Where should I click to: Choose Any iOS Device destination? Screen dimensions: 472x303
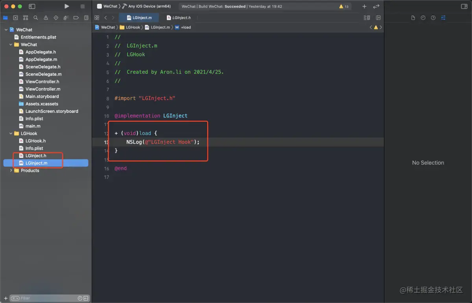click(x=147, y=7)
